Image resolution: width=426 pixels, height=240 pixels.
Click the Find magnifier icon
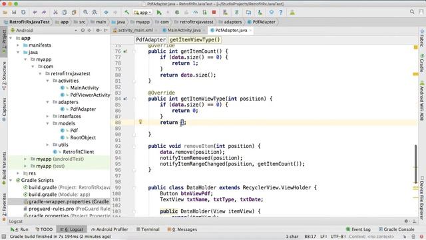click(x=86, y=12)
